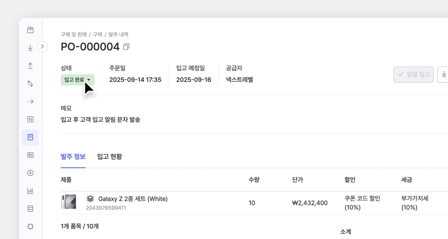This screenshot has height=239, width=448.
Task: Click the quantity value 10
Action: pos(252,203)
